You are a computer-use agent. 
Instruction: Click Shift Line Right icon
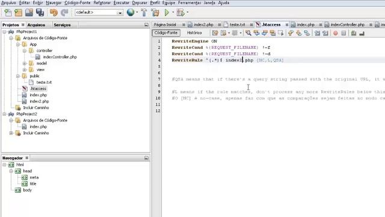click(325, 33)
